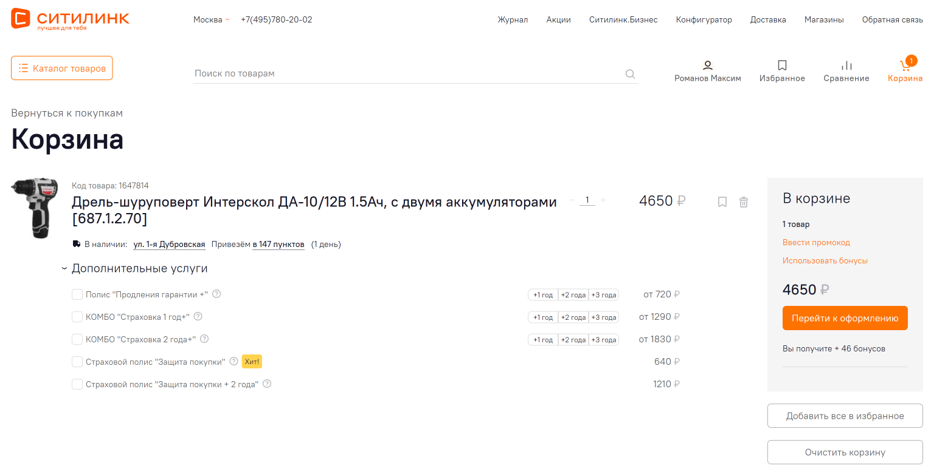Screen dimensions: 948x474
Task: Click help icon beside "Защита покупки" Хит!
Action: tap(234, 361)
